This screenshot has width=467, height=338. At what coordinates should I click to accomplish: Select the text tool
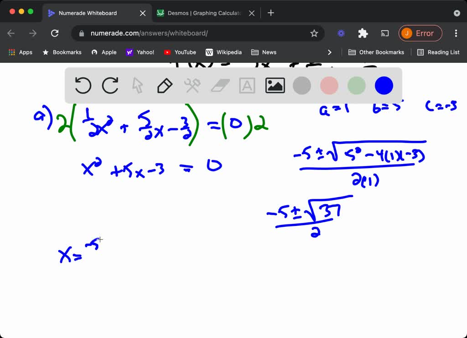coord(247,85)
